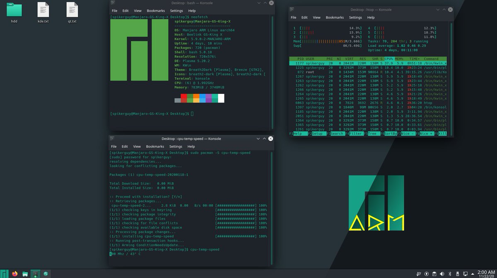Screen dimensions: 497x278
Task: Open the clipboard tray icon
Action: click(434, 274)
